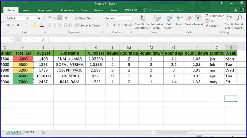
Task: Decrease decimal places
Action: coord(130,25)
